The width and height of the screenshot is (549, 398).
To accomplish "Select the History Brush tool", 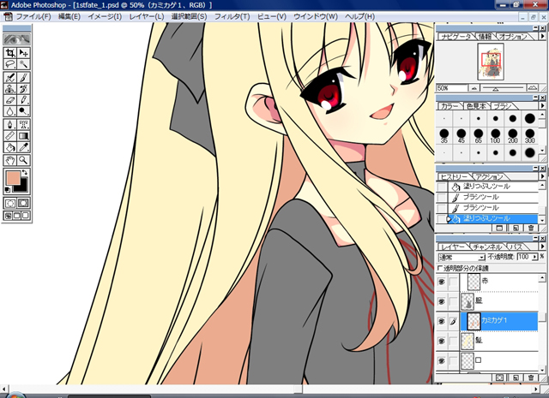I will pos(23,88).
